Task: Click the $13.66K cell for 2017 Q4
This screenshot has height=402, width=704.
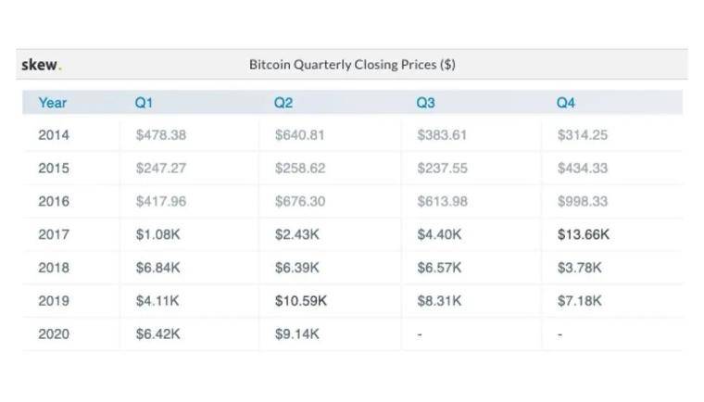Action: coord(584,234)
